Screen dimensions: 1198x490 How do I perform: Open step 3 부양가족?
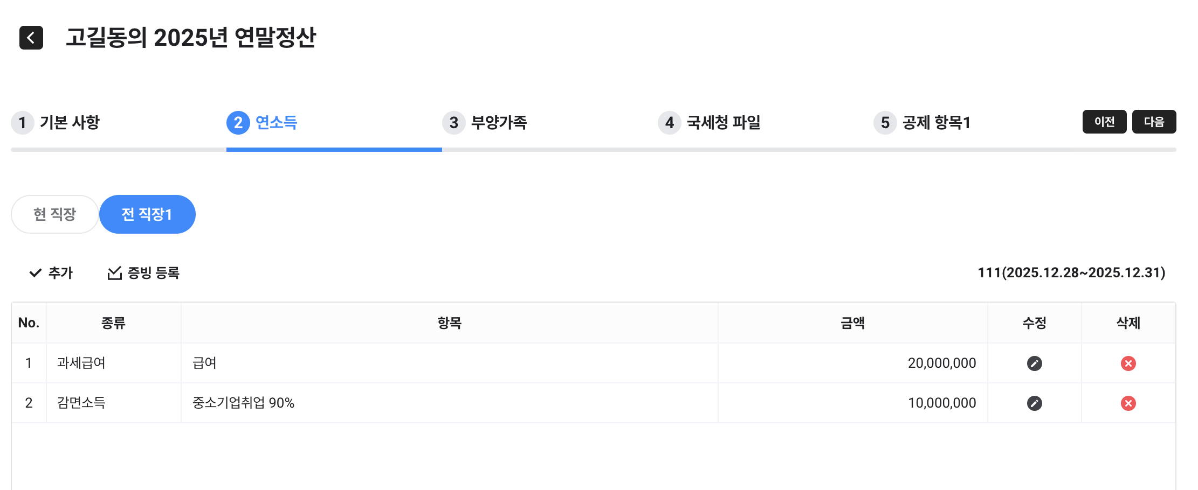(485, 123)
